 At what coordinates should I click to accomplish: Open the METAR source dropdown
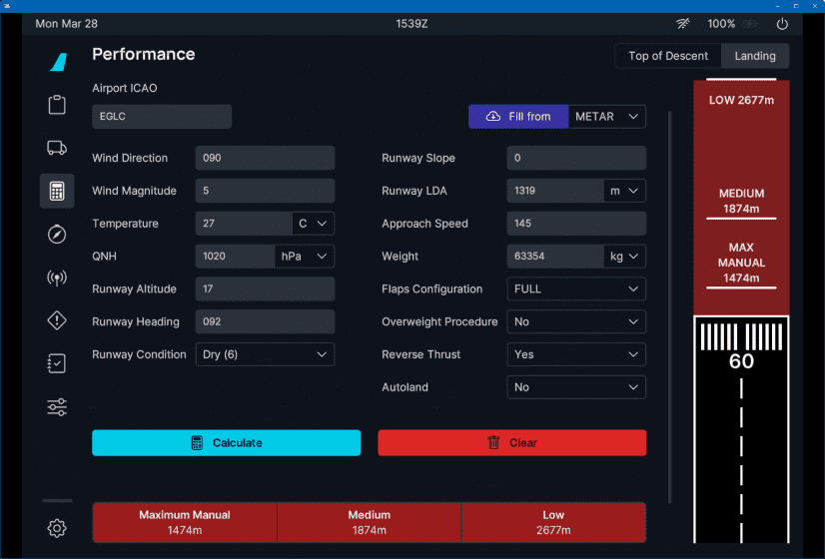[x=607, y=116]
